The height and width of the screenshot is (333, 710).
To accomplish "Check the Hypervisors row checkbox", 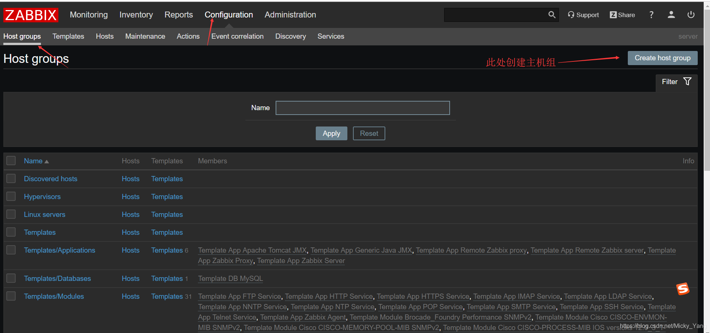I will (11, 196).
